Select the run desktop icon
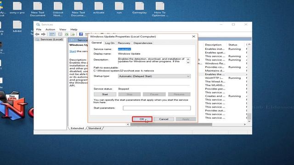 tap(119, 8)
